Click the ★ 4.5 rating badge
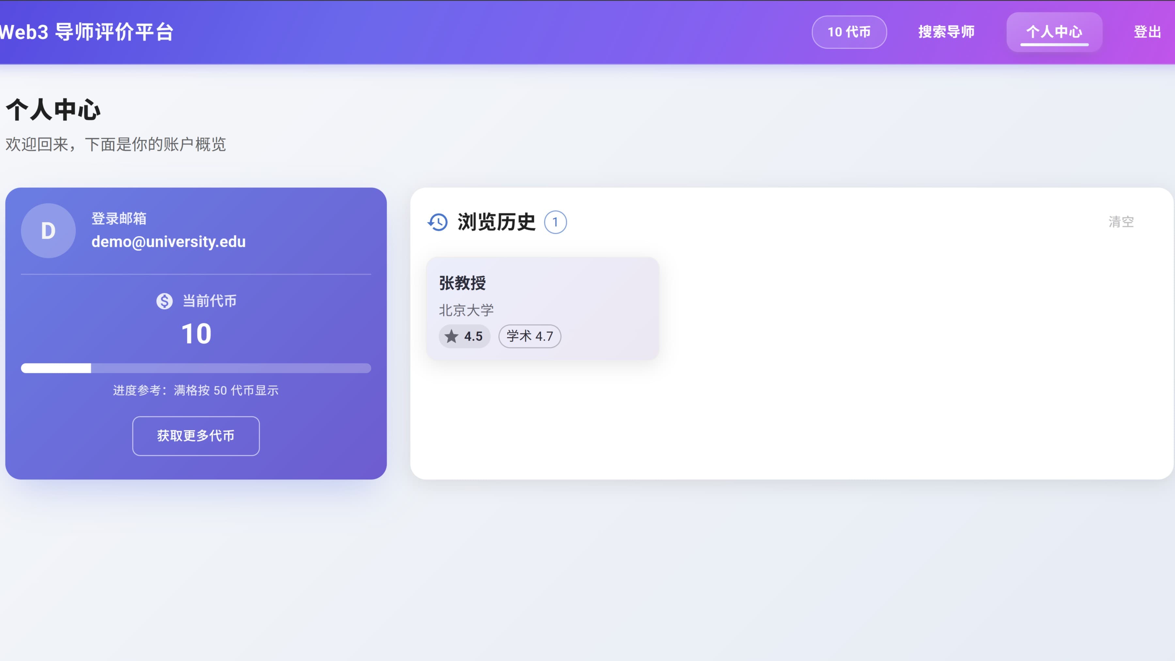 464,336
